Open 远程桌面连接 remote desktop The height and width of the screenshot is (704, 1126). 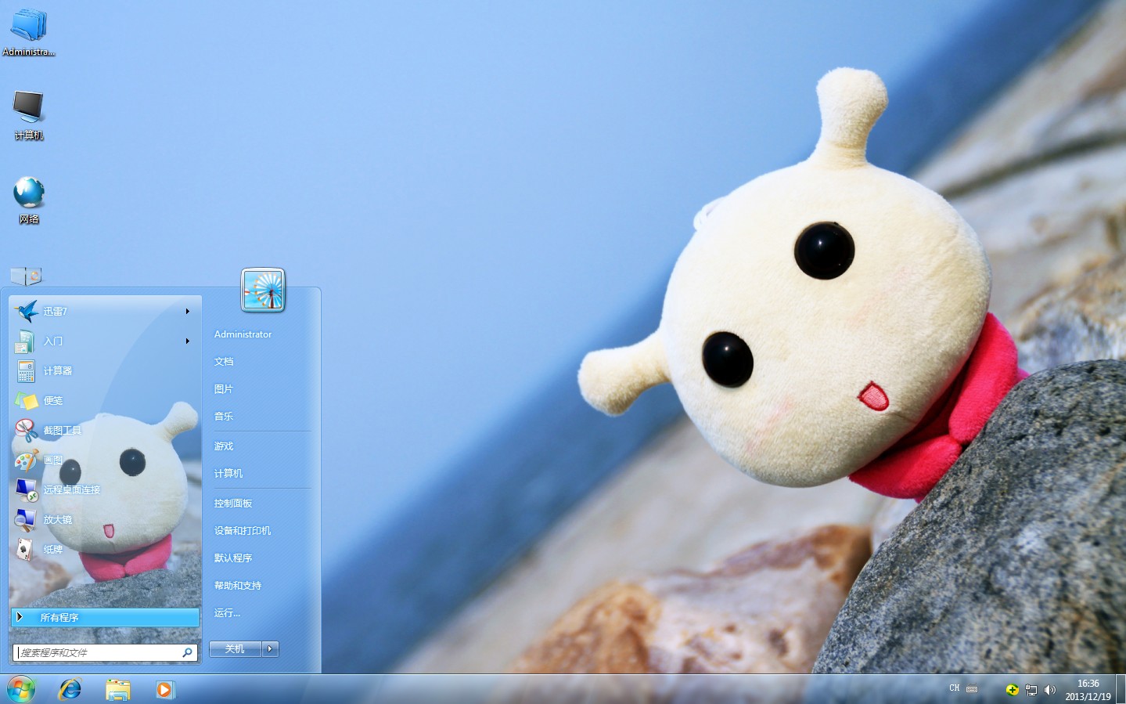pos(104,490)
